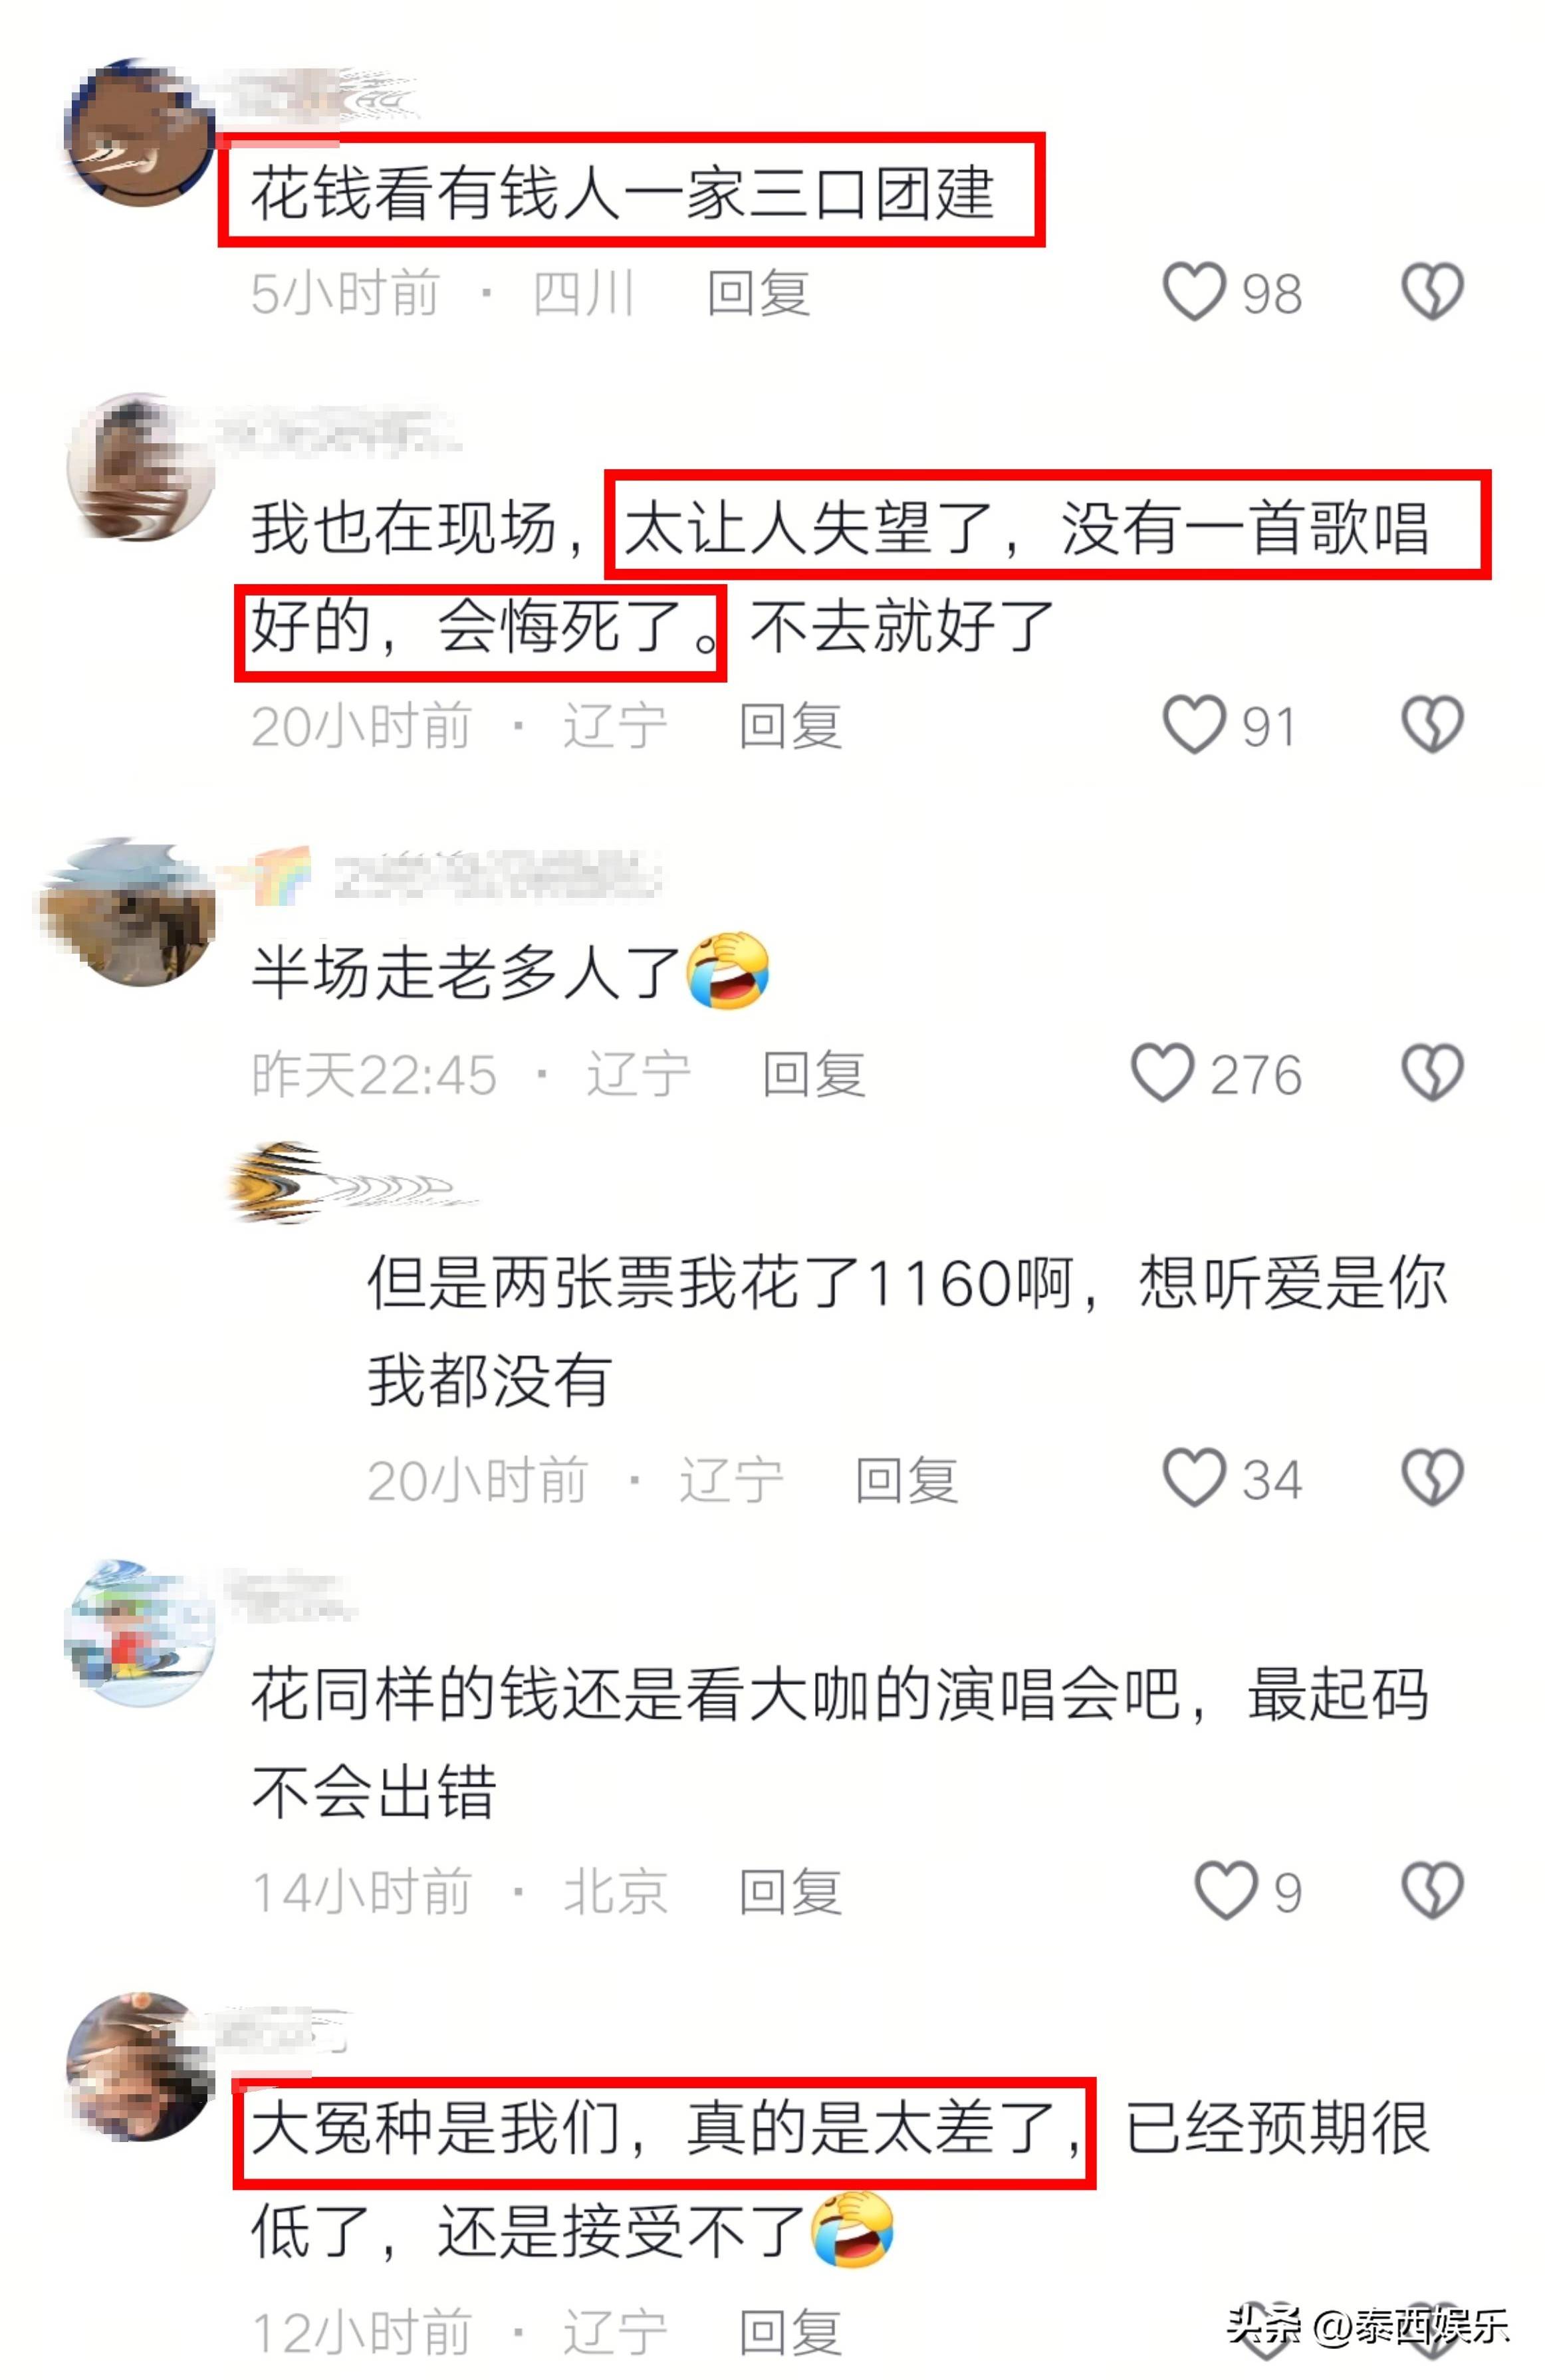Like the comment with 91 likes
The height and width of the screenshot is (2380, 1545).
[1193, 725]
